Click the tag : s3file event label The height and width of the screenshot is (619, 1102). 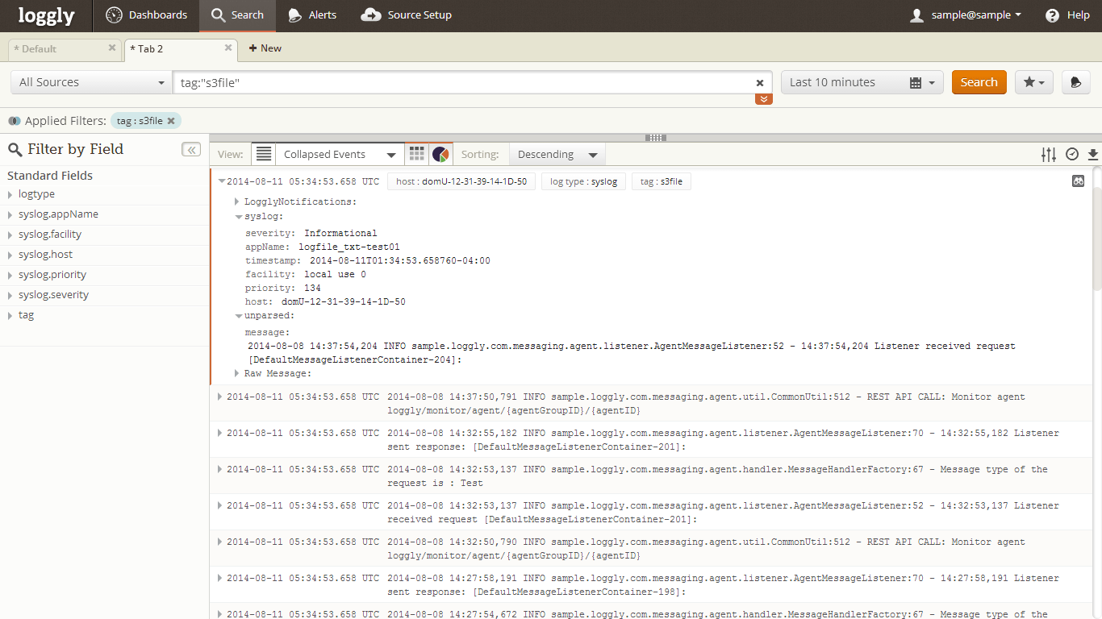662,181
